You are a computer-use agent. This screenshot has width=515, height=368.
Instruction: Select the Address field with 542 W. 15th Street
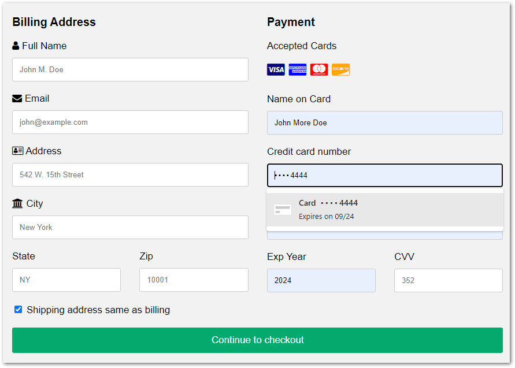tap(130, 174)
